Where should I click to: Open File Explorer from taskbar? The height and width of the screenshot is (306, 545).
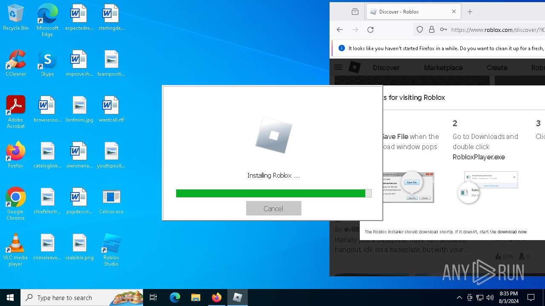click(x=195, y=297)
